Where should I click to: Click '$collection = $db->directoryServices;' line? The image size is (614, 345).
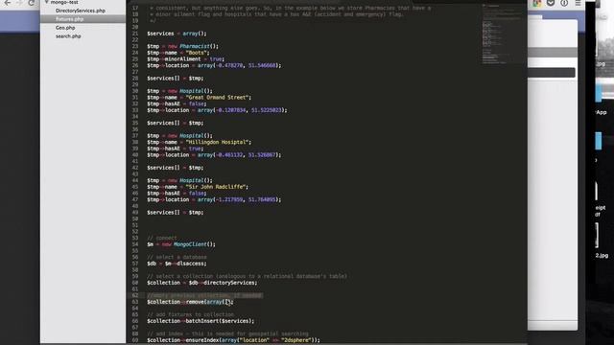(202, 283)
